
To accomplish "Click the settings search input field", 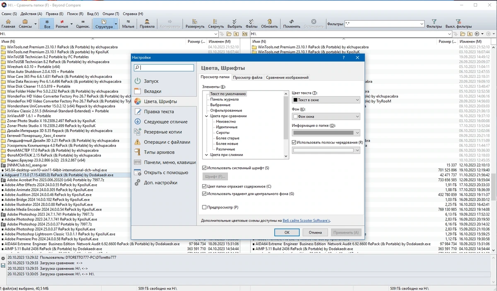I will [164, 67].
